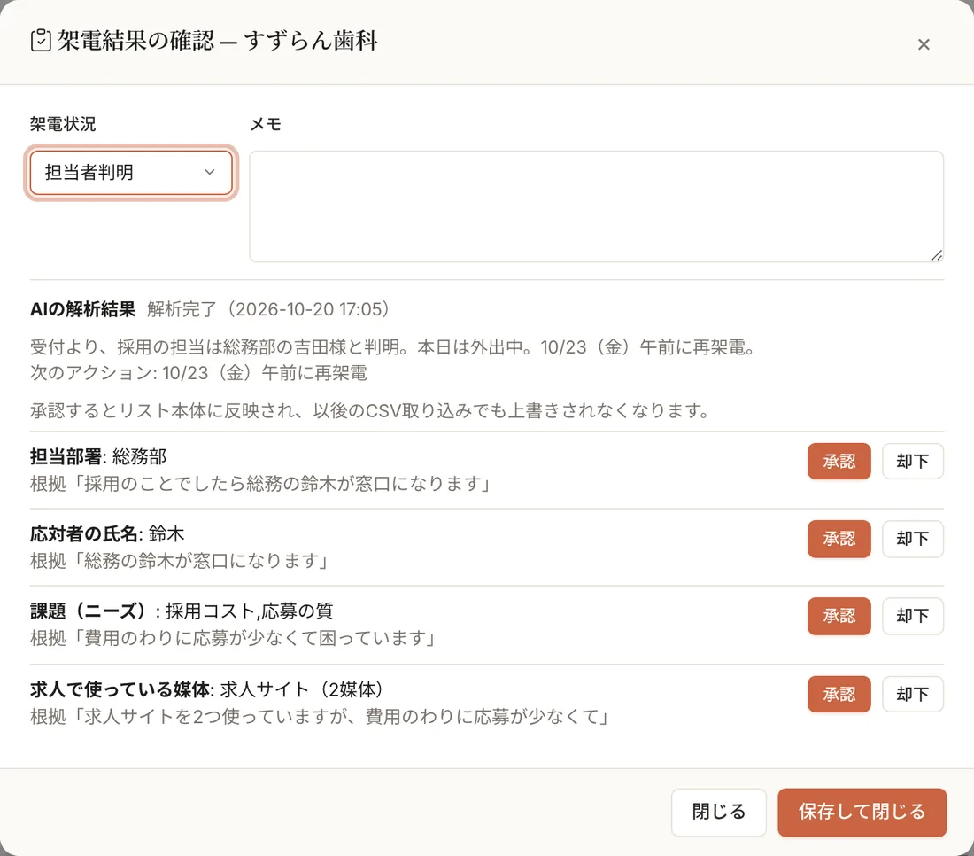Open the 架電状況 dropdown showing 担当者判明
974x856 pixels.
click(131, 172)
